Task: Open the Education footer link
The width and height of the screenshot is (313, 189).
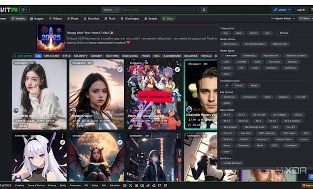Action: (x=115, y=185)
